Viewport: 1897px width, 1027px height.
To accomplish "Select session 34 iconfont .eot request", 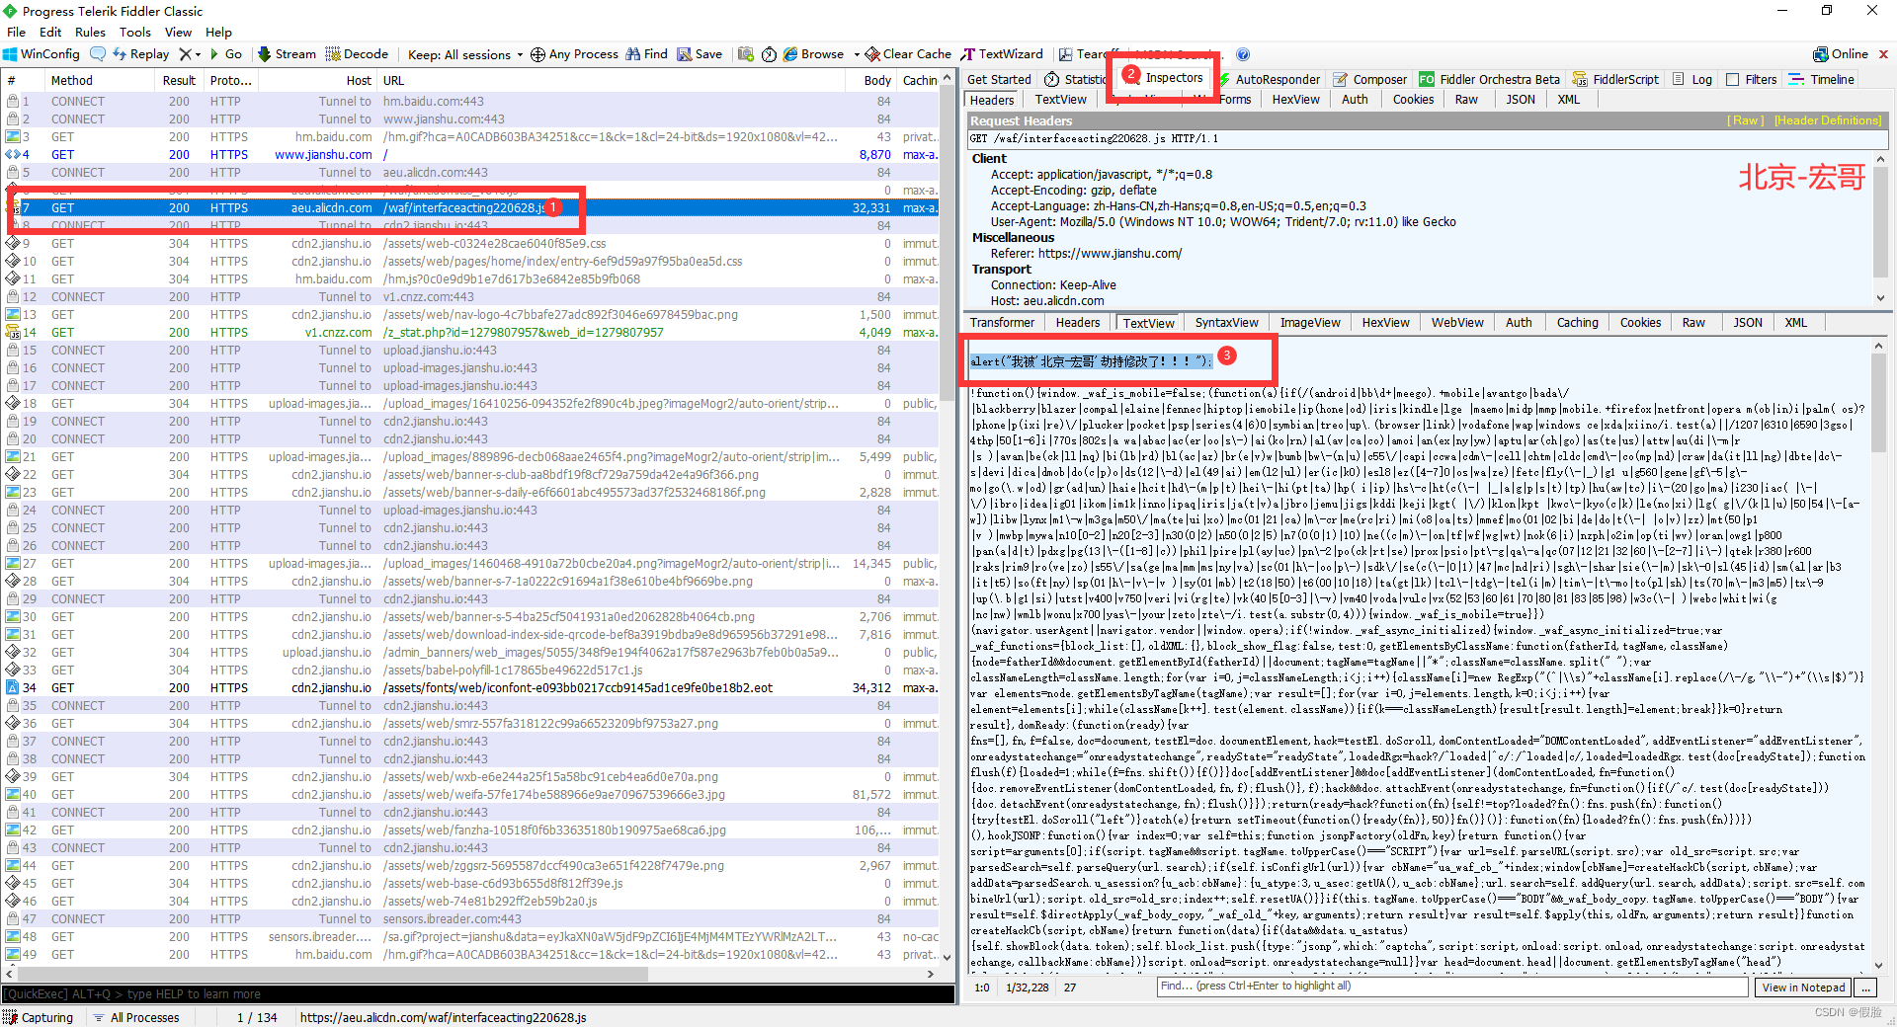I will 471,688.
